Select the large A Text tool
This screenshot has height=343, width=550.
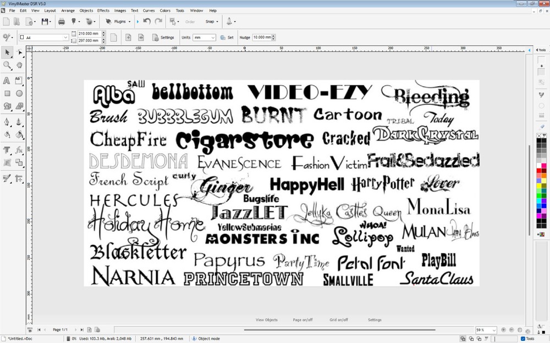[x=6, y=81]
